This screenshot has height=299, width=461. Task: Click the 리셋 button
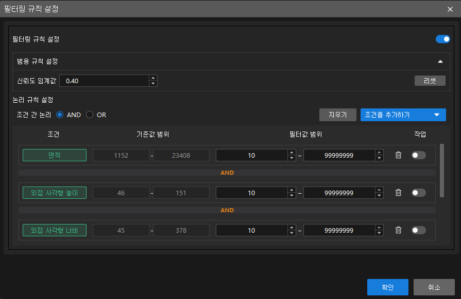point(430,81)
